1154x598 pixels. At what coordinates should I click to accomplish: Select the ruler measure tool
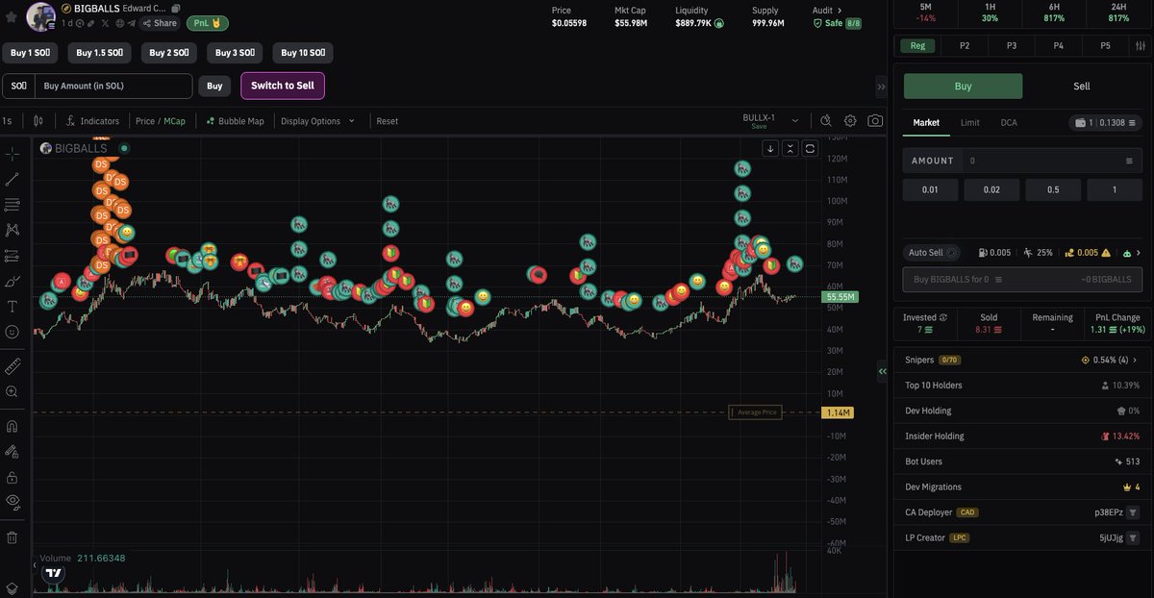13,366
